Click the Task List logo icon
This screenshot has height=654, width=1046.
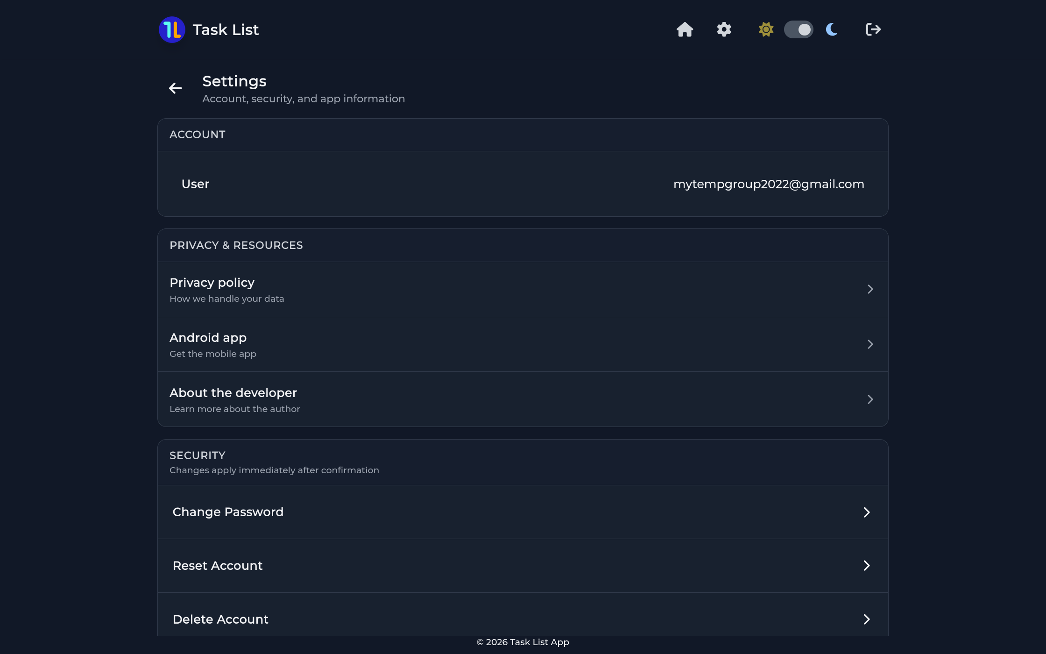click(172, 29)
